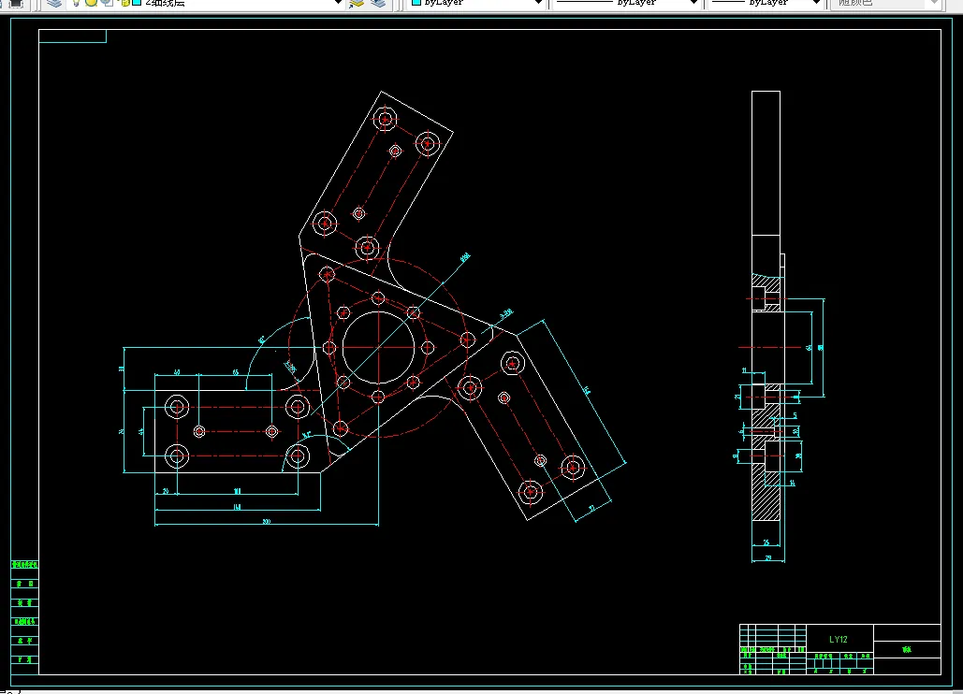
Task: Click the cyan layer color swatch beside Z细线层
Action: tap(137, 3)
